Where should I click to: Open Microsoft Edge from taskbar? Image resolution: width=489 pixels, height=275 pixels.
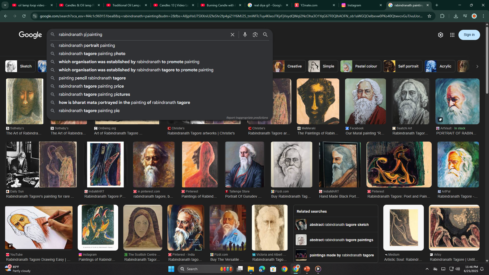coord(262,269)
